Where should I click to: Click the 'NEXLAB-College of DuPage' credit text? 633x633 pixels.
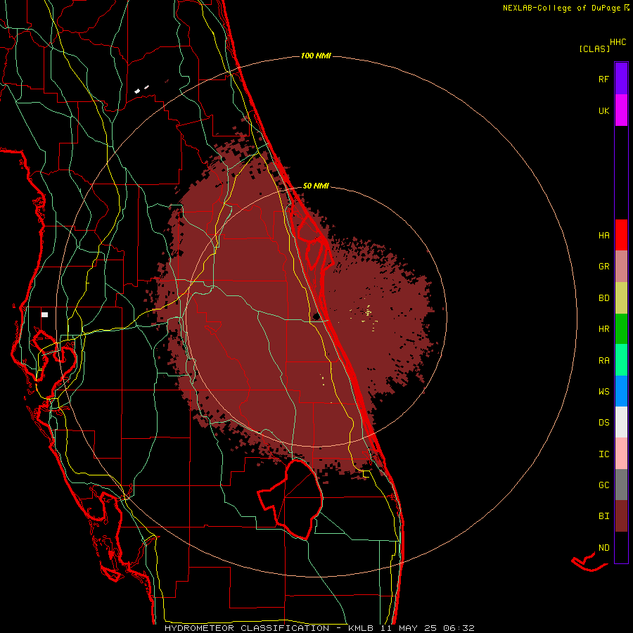point(561,8)
